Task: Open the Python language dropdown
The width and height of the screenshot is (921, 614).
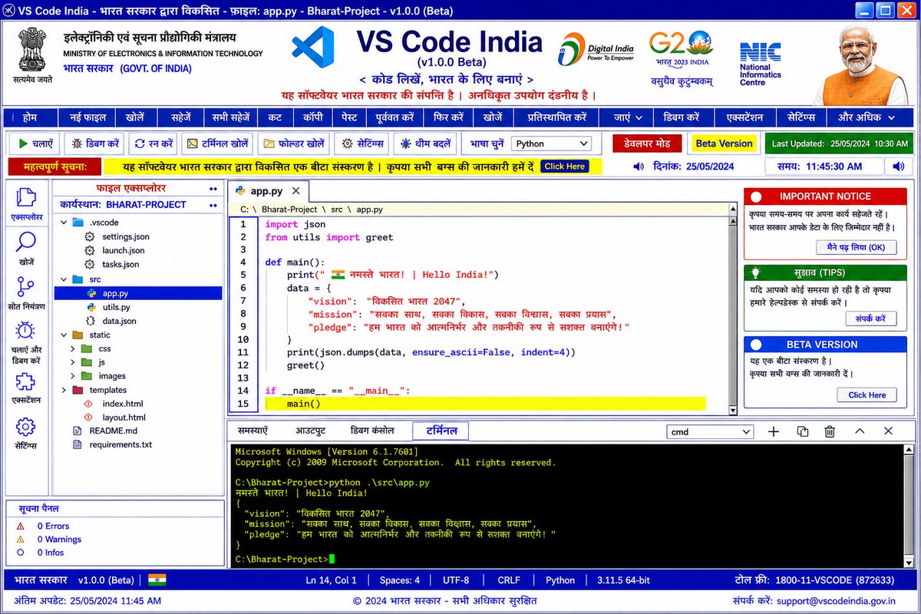Action: pyautogui.click(x=551, y=144)
